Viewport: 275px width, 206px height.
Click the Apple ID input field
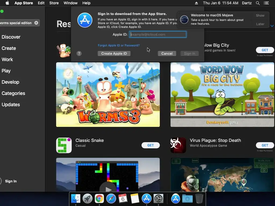[158, 34]
